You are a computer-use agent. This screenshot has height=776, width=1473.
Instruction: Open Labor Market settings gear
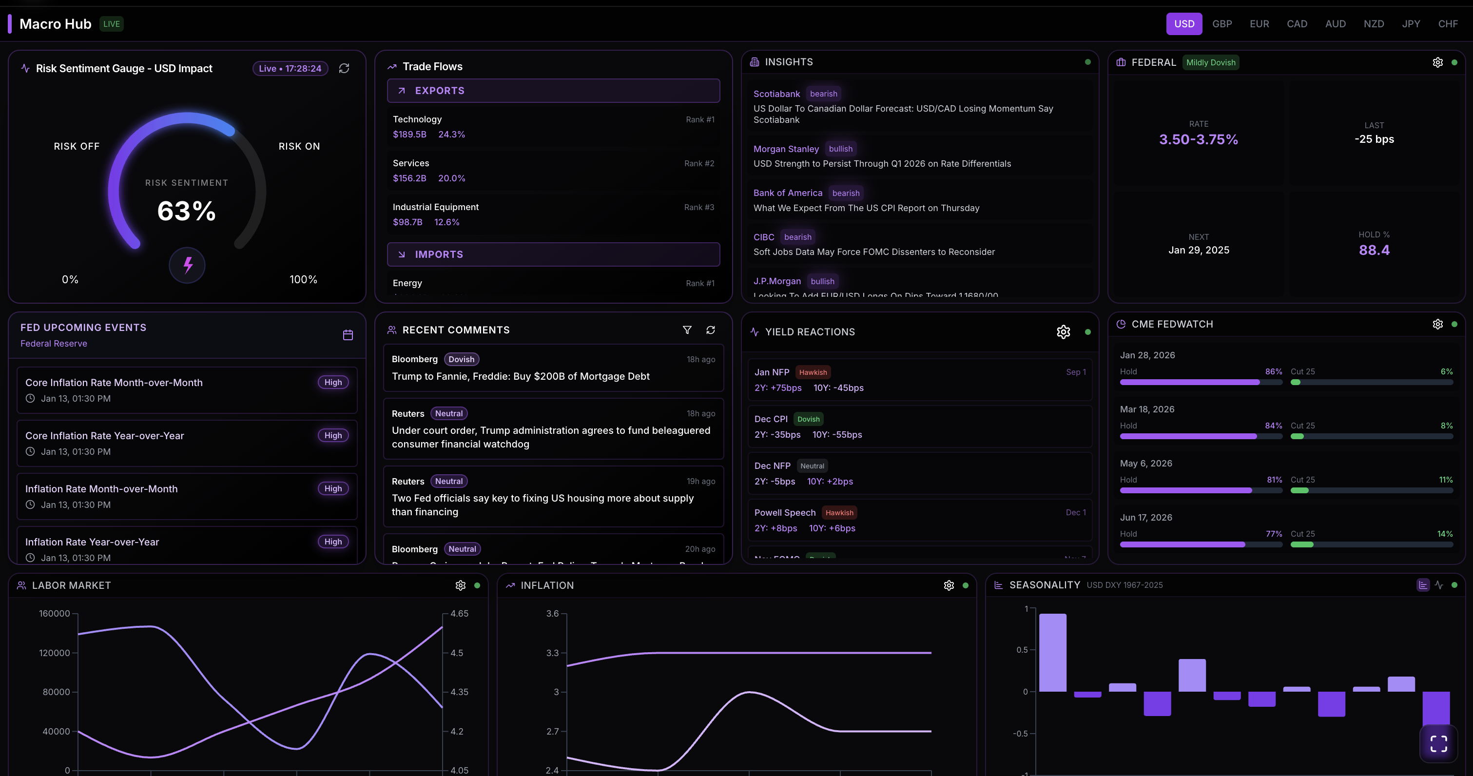tap(461, 585)
